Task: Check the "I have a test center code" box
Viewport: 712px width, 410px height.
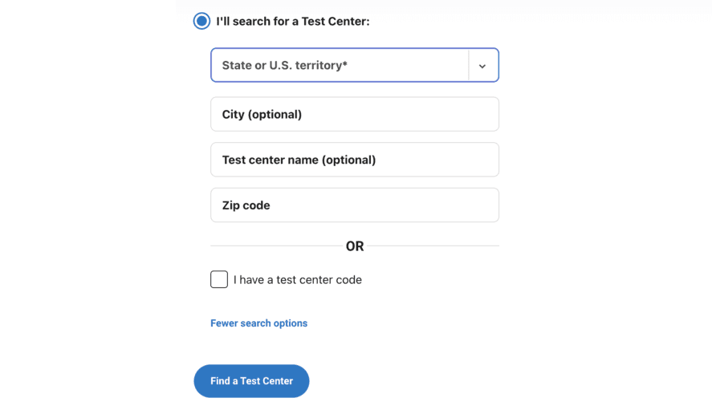Action: [219, 279]
